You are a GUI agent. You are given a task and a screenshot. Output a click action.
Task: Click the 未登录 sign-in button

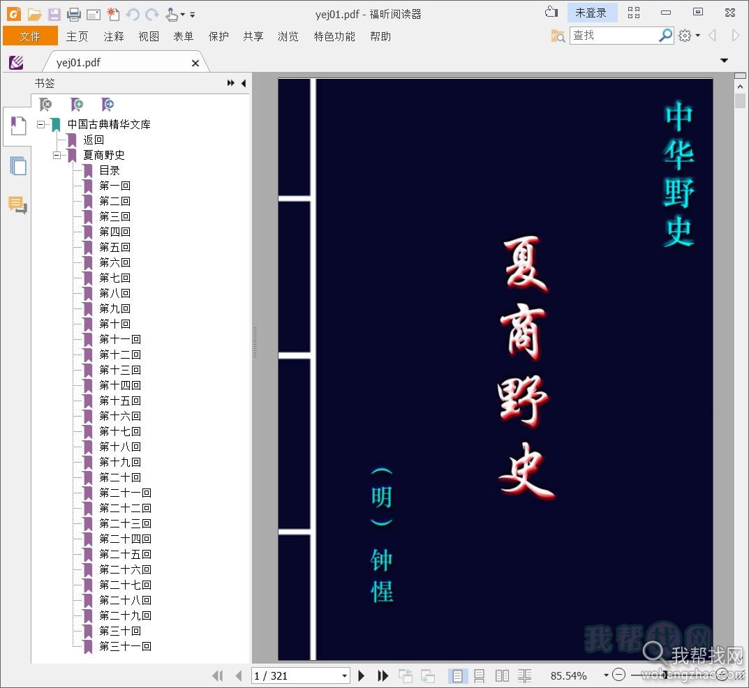click(592, 13)
